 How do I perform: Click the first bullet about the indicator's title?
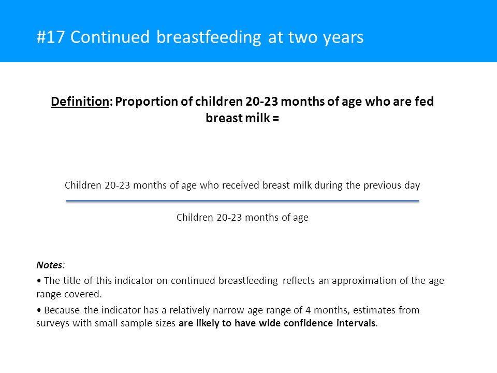click(x=240, y=288)
